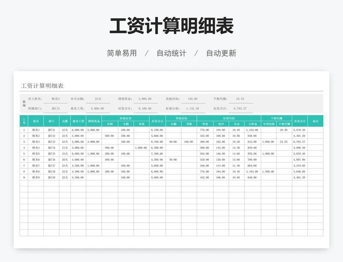Click the 全勤 sub-column header
This screenshot has width=343, height=262.
pos(126,124)
